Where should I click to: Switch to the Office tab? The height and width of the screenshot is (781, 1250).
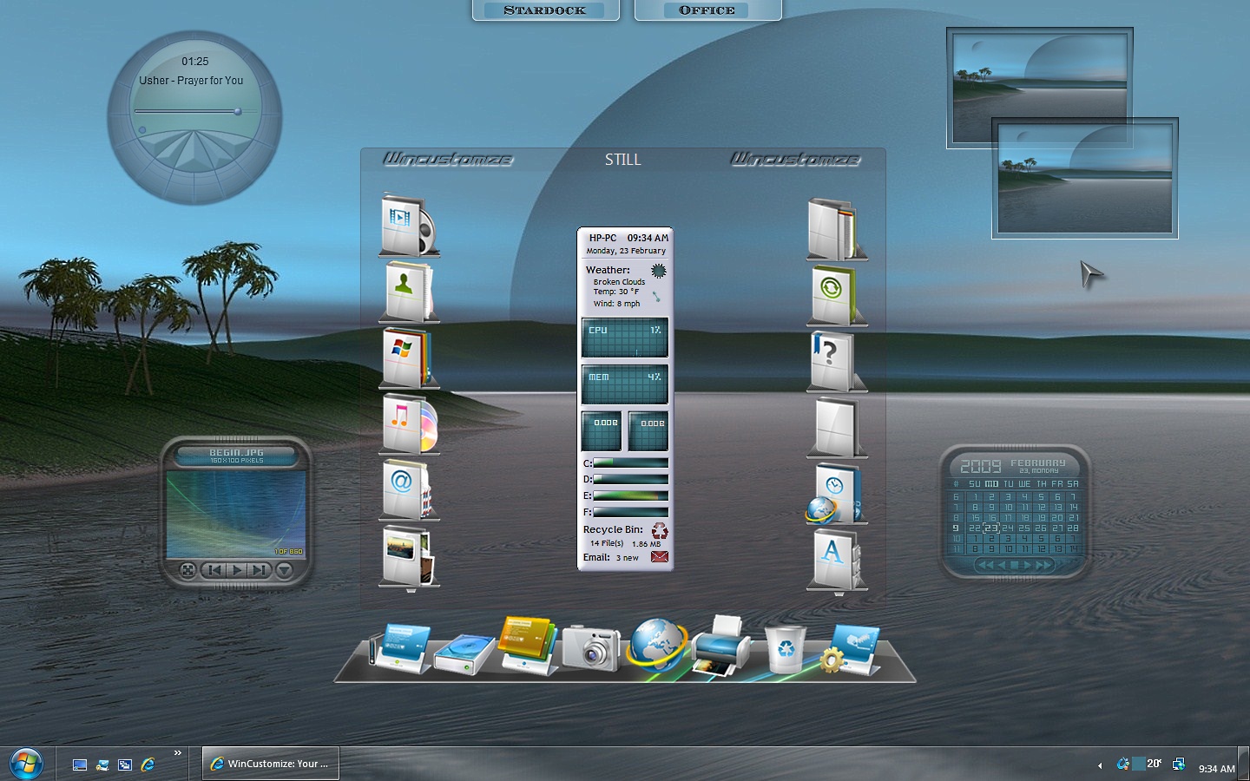pyautogui.click(x=707, y=10)
